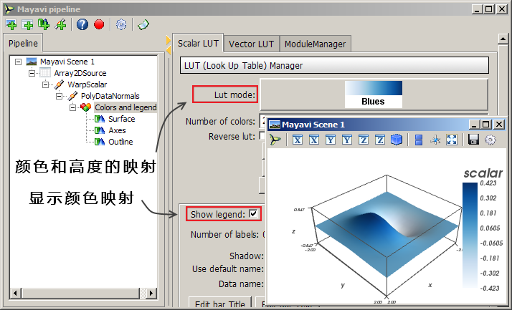This screenshot has width=512, height=310.
Task: Select the PolyDataNormals filter in the tree
Action: [110, 96]
